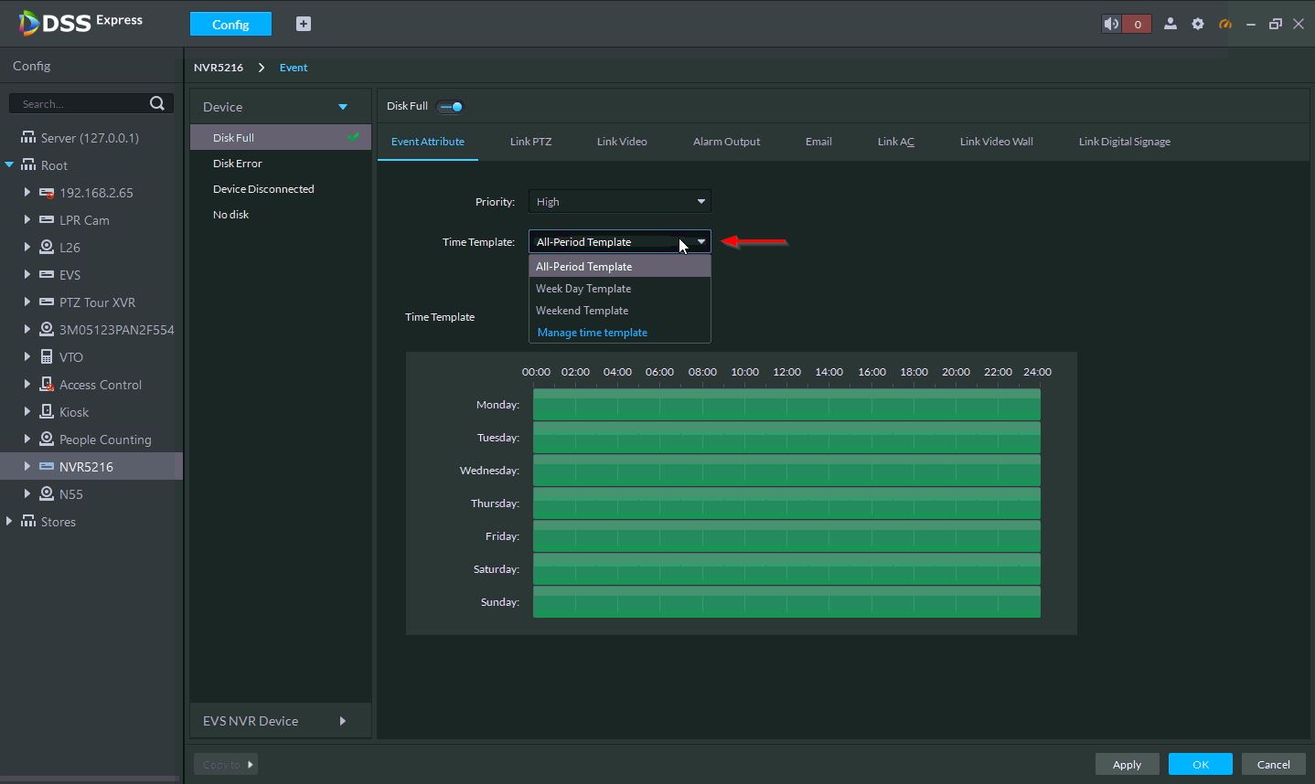The image size is (1315, 784).
Task: Click the alarm speaker icon in title bar
Action: (x=1111, y=25)
